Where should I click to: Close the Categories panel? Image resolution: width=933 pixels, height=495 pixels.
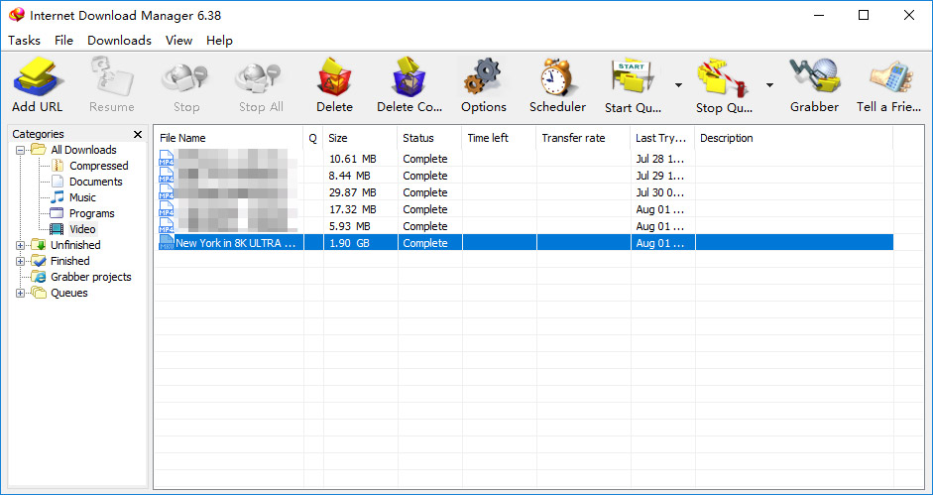138,134
